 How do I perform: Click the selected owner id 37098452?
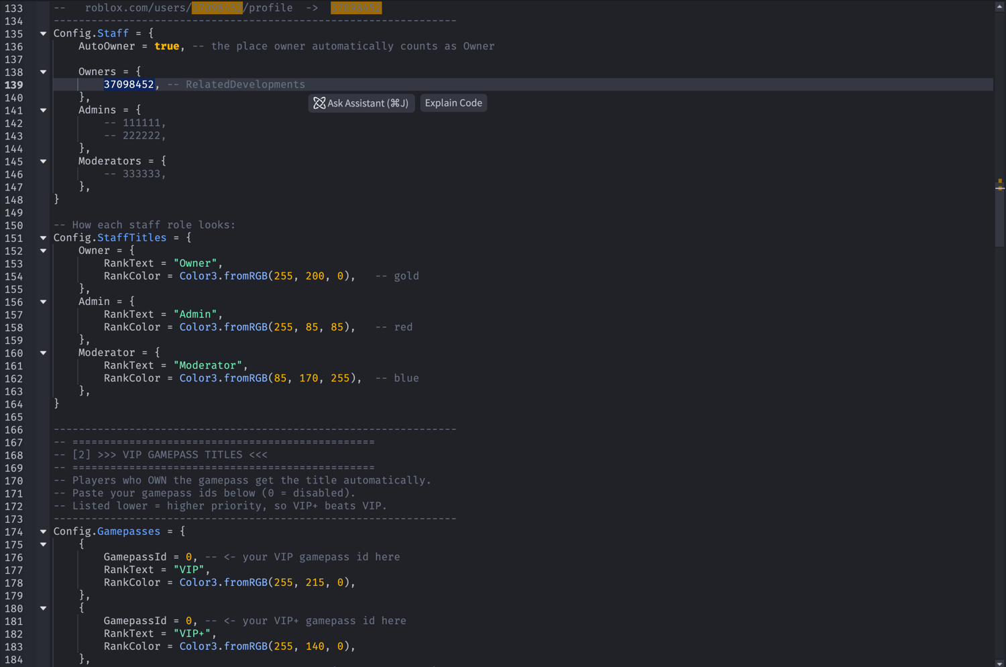point(129,84)
